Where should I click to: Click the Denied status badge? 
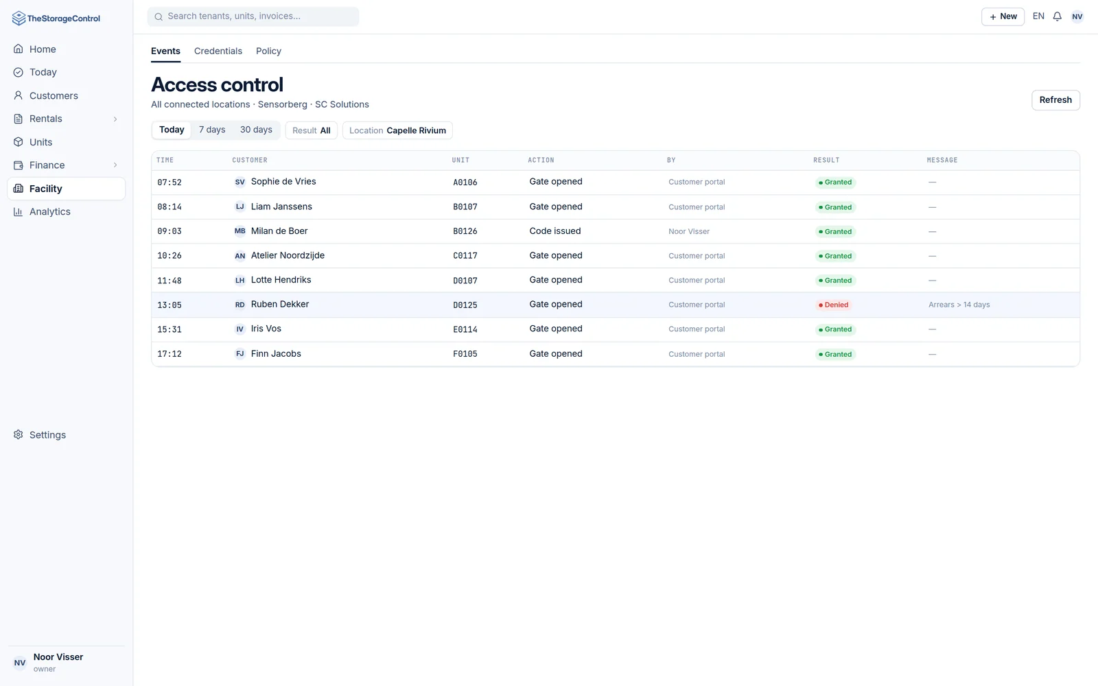point(833,305)
